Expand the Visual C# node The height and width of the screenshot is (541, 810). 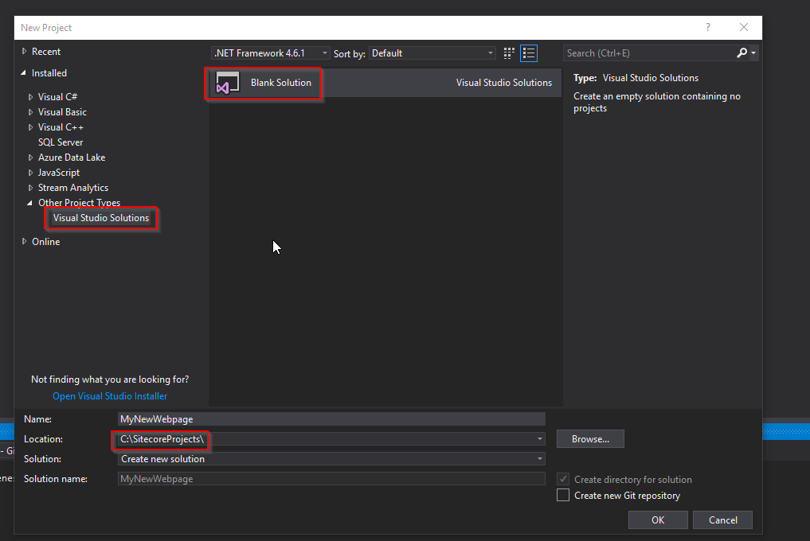coord(30,97)
